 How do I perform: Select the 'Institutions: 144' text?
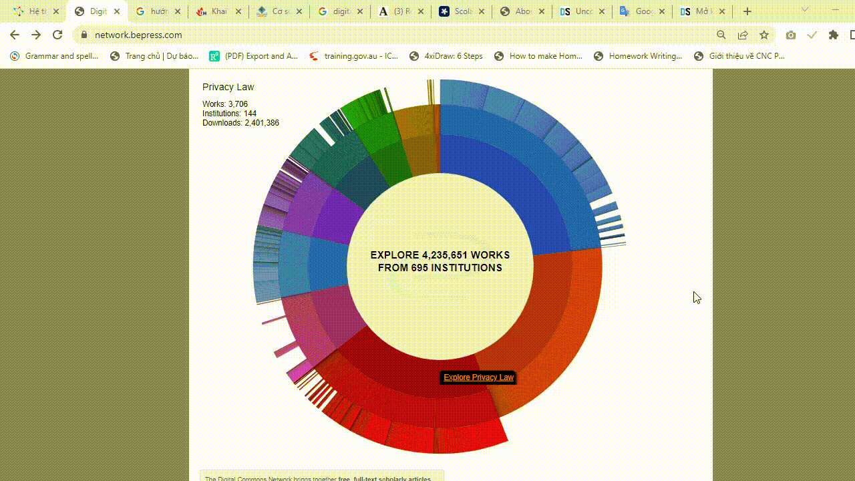click(229, 114)
